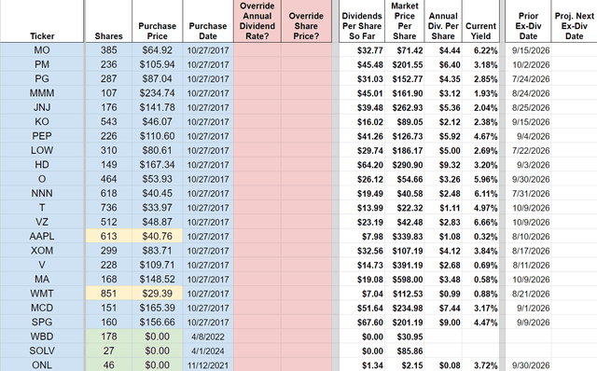Click the Proj. Next Ex-Div Date header
The width and height of the screenshot is (597, 371).
pos(575,21)
